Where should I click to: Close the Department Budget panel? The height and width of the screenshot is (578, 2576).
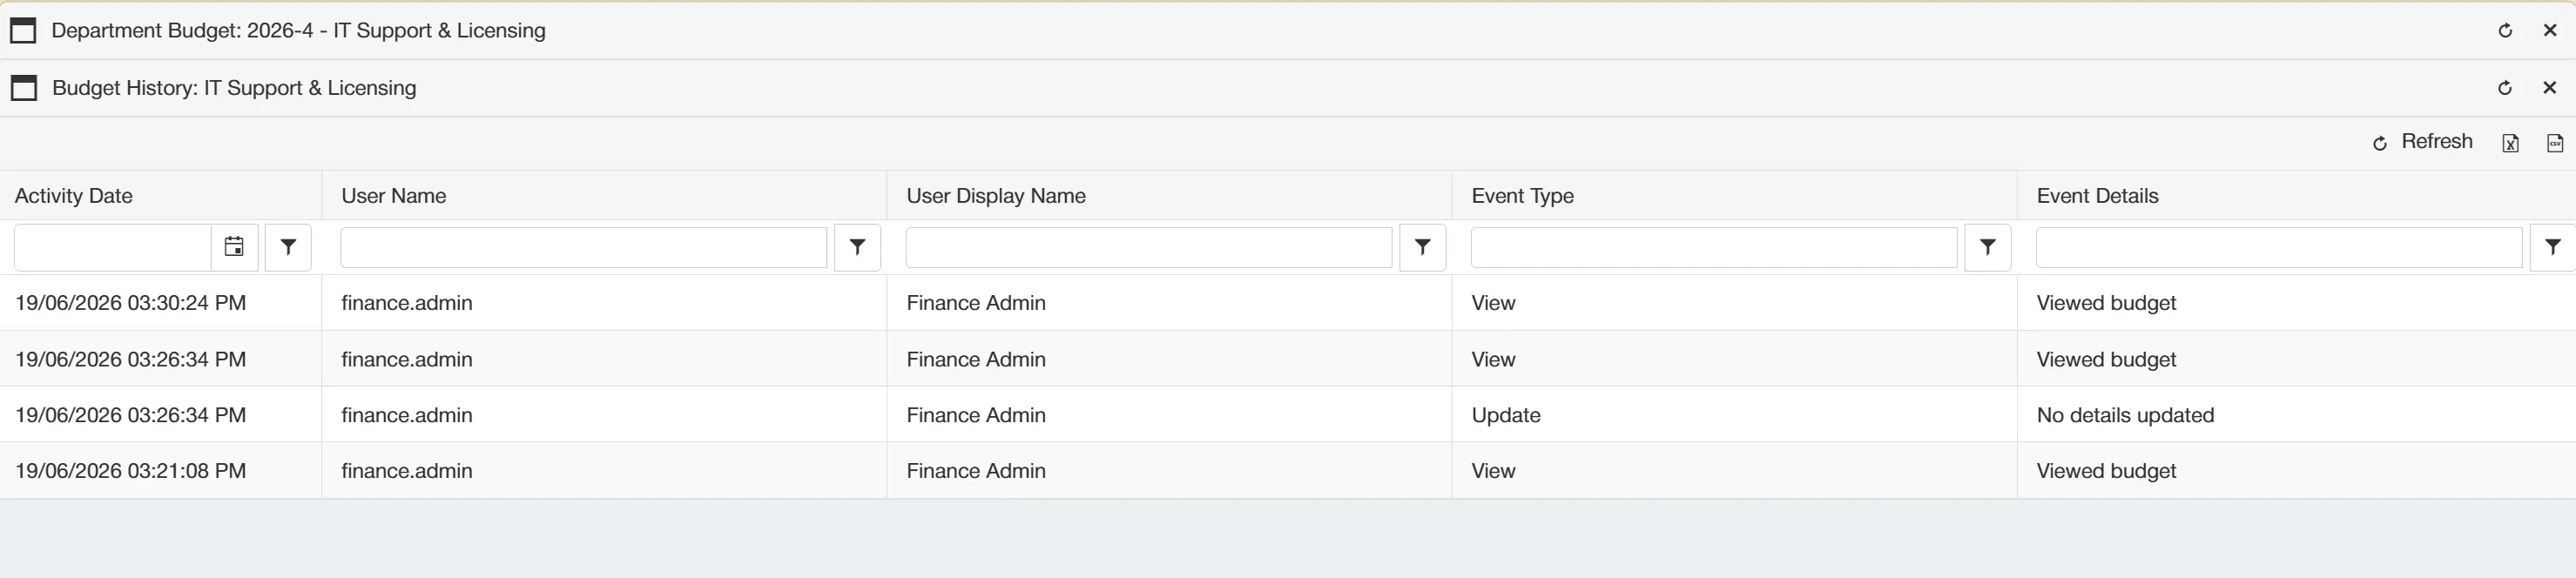(2549, 31)
